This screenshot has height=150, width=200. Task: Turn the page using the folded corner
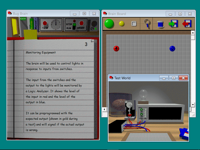92,41
